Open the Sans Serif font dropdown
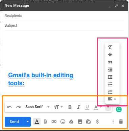This screenshot has height=131, width=129. pos(37,107)
